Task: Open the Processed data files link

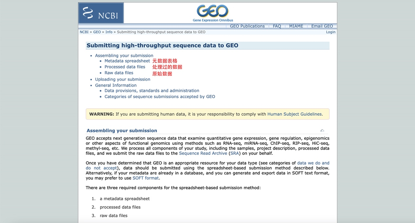Action: point(125,67)
